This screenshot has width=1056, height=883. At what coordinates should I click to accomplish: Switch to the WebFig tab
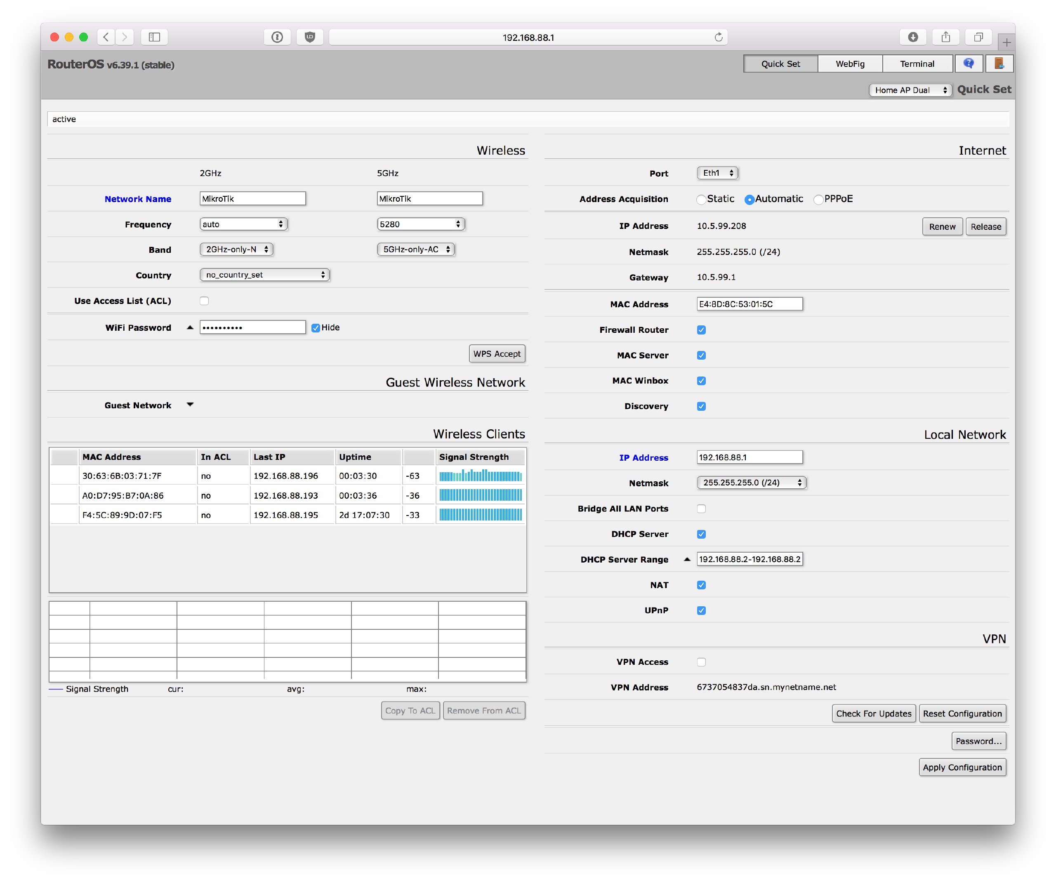click(x=850, y=64)
